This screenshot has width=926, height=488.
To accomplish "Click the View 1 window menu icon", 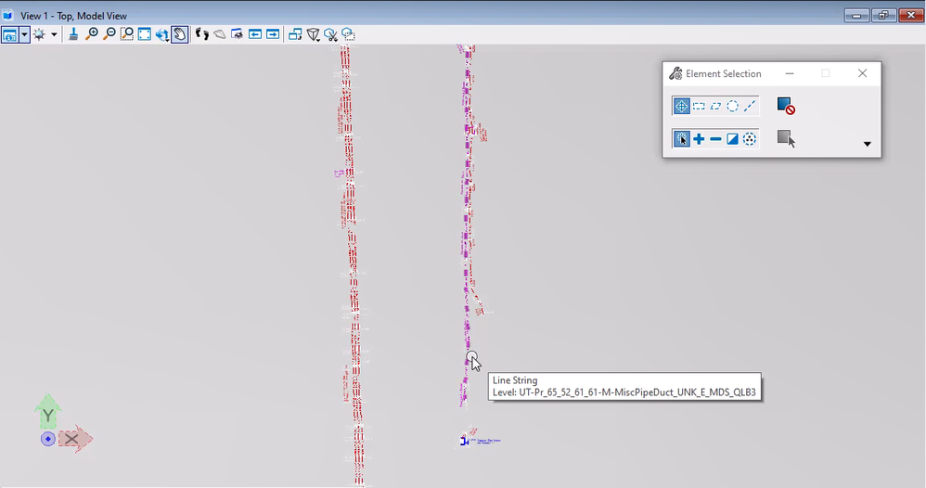I will 7,16.
